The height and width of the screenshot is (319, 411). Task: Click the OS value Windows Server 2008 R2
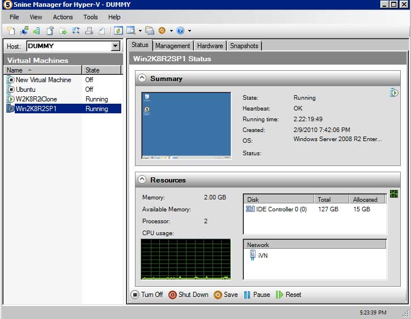coord(338,139)
